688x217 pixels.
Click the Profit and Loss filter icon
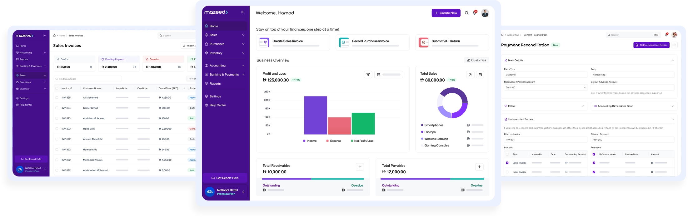[368, 75]
